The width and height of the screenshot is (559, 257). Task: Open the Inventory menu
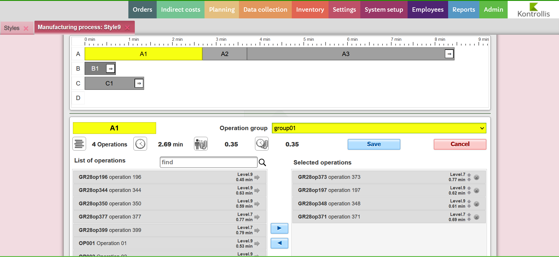310,10
